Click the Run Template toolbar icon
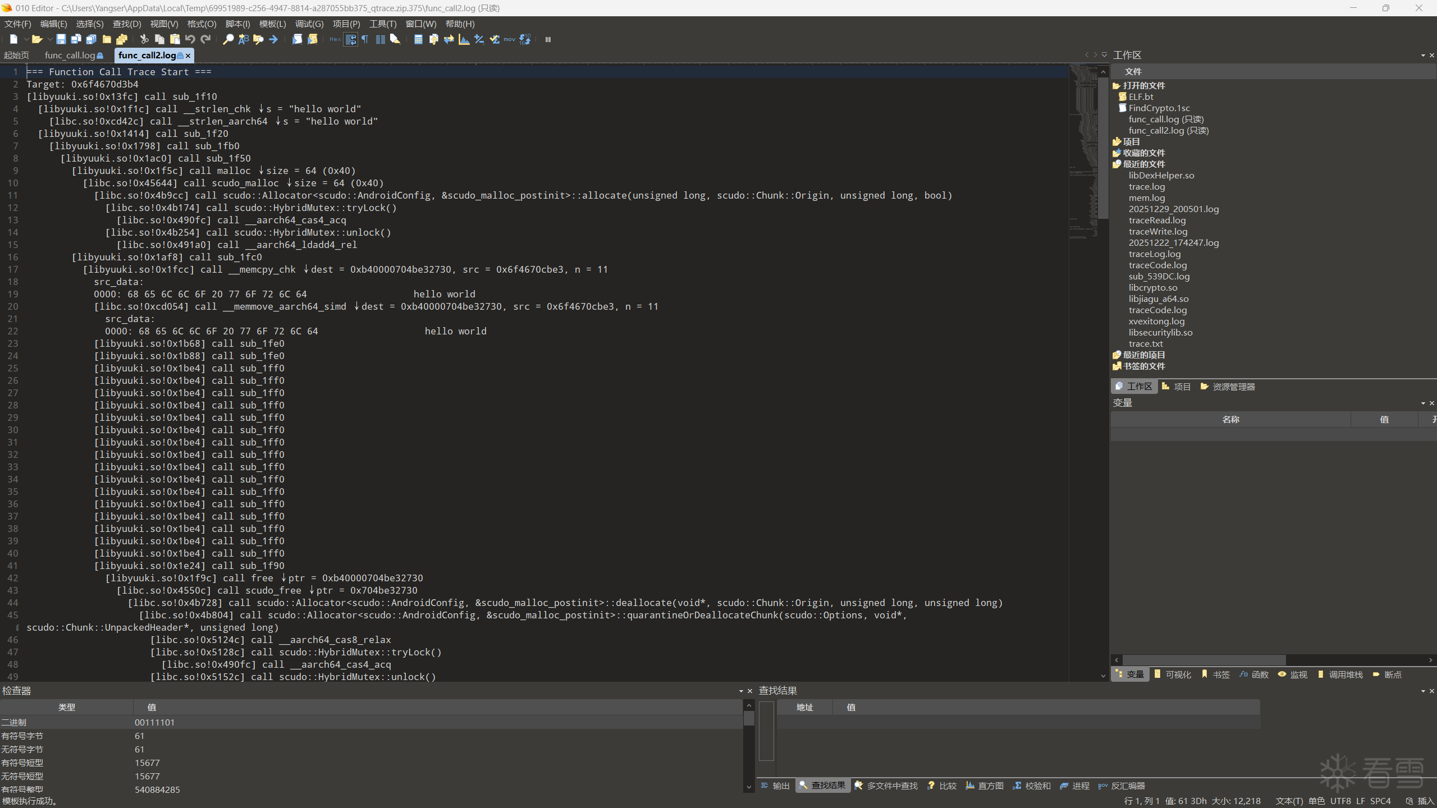 [x=313, y=39]
